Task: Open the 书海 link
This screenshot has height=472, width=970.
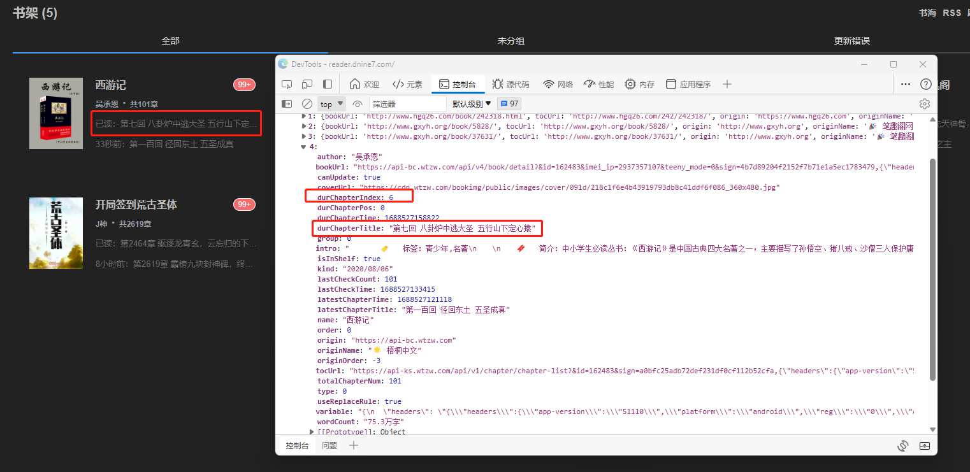Action: (927, 12)
